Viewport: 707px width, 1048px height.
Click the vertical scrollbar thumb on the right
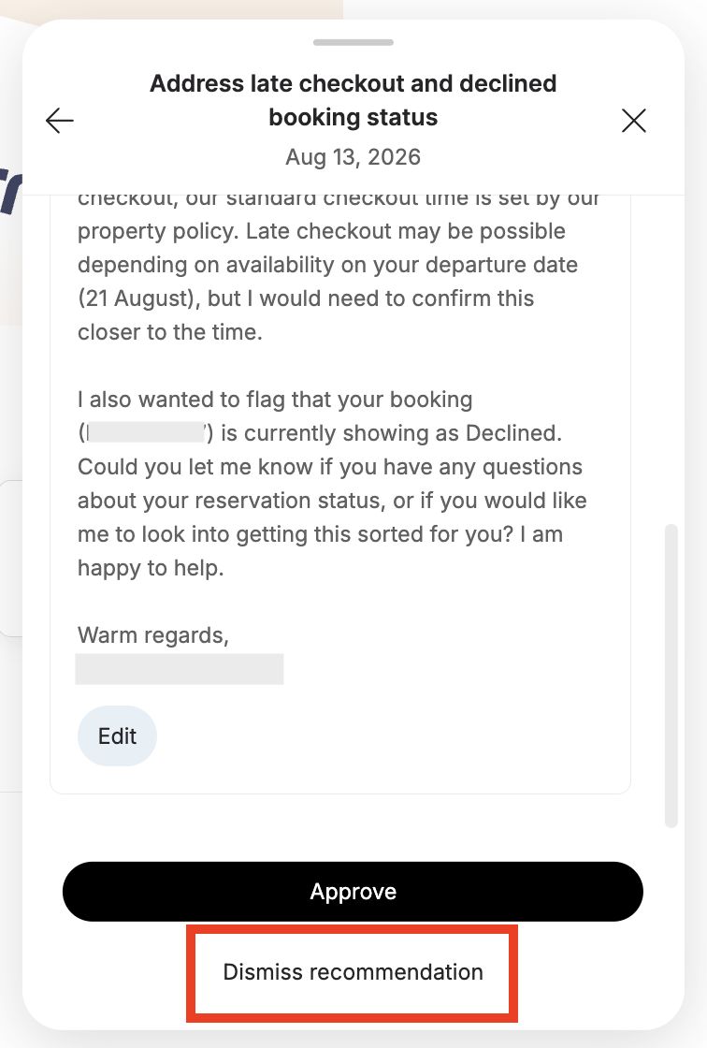pos(671,676)
